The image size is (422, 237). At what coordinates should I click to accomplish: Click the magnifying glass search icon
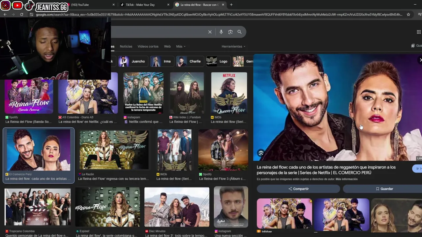point(240,32)
